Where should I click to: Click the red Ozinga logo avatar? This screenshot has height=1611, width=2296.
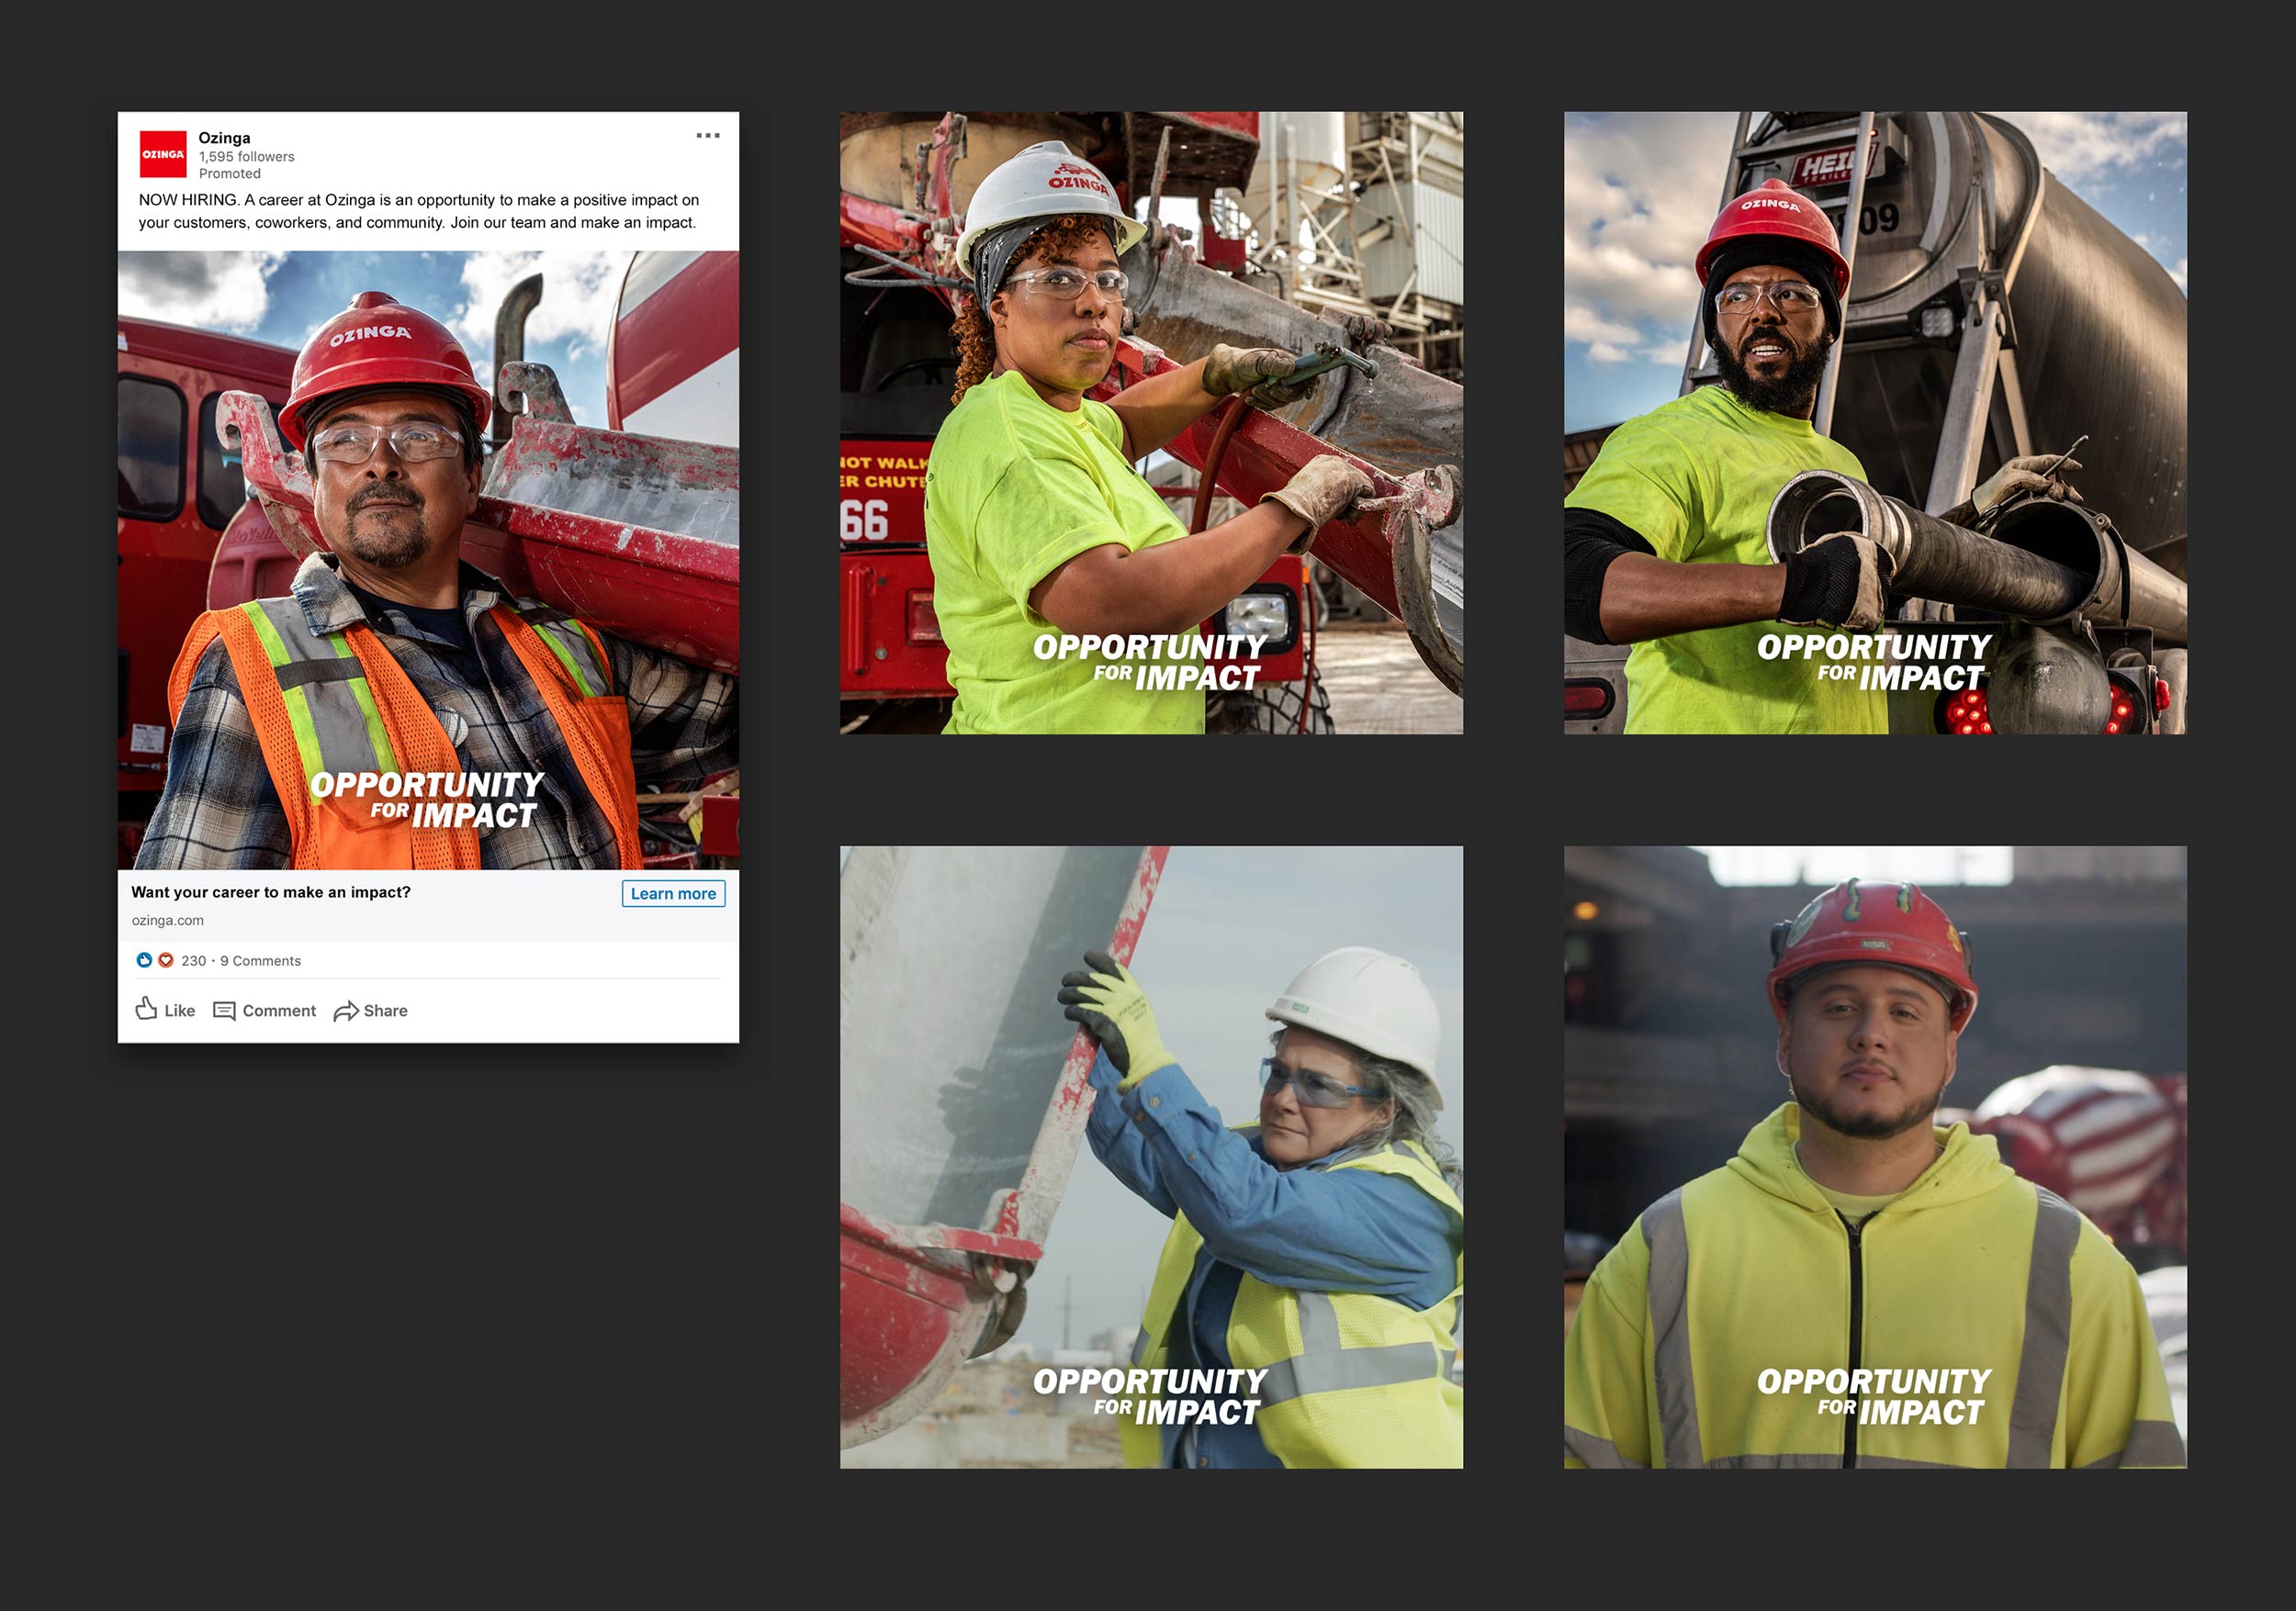coord(162,154)
